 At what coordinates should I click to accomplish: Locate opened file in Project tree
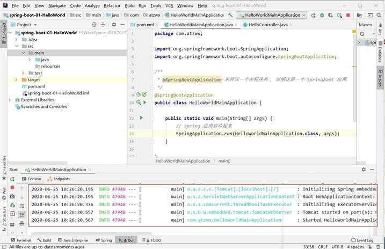tap(94, 25)
